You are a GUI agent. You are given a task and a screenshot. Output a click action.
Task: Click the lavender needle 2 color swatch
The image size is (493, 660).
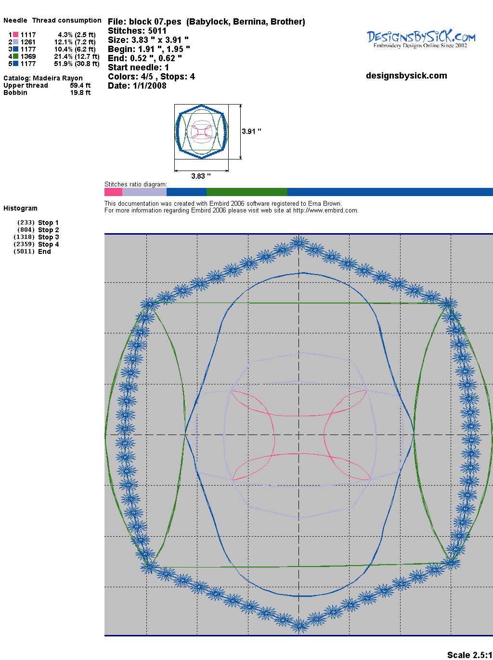(x=16, y=42)
